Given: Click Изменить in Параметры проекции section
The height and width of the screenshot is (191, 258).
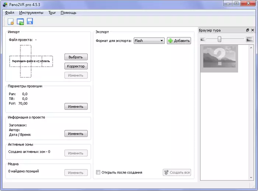Looking at the screenshot, I should click(76, 107).
